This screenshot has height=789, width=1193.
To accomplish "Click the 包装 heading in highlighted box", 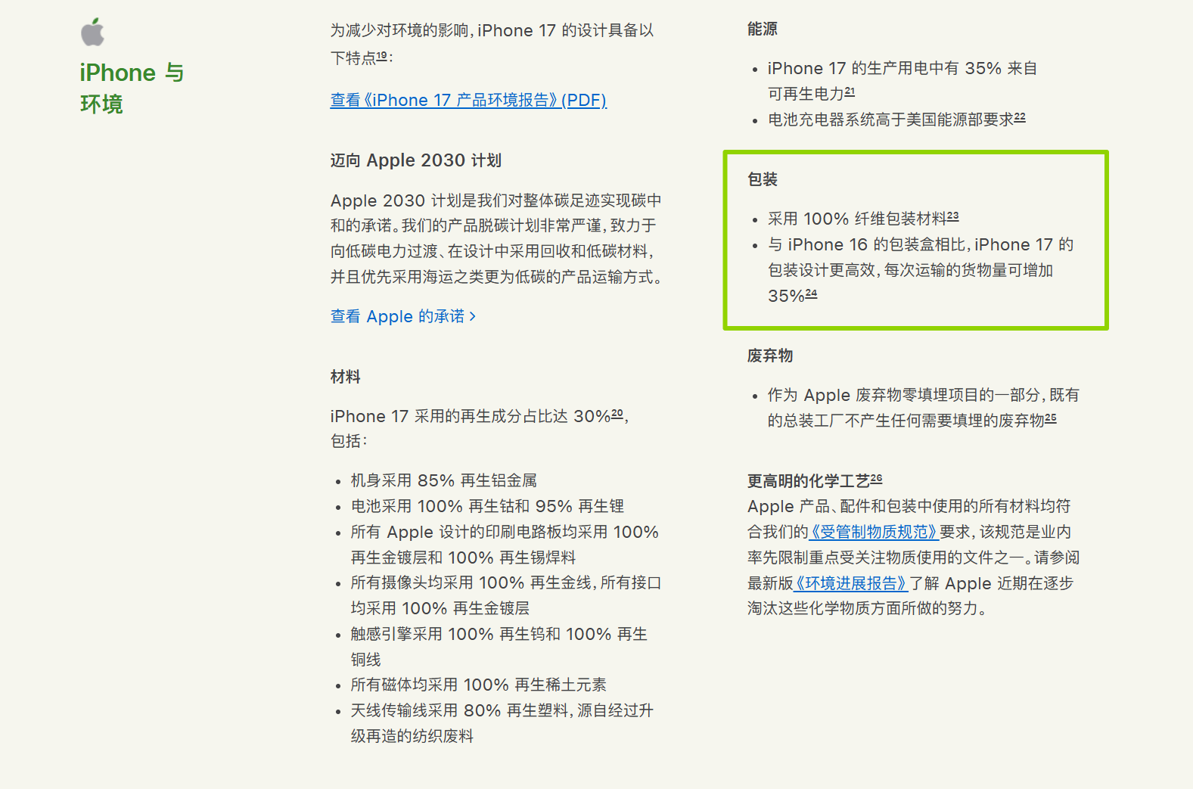I will point(762,179).
